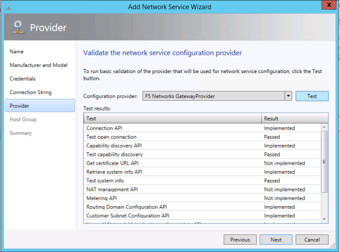Click the Previous button

coord(240,240)
